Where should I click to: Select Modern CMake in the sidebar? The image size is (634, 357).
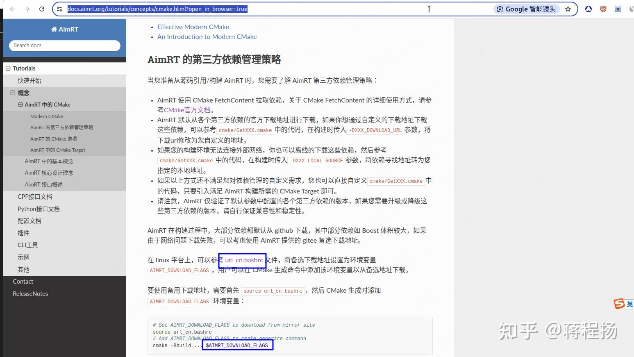[46, 116]
